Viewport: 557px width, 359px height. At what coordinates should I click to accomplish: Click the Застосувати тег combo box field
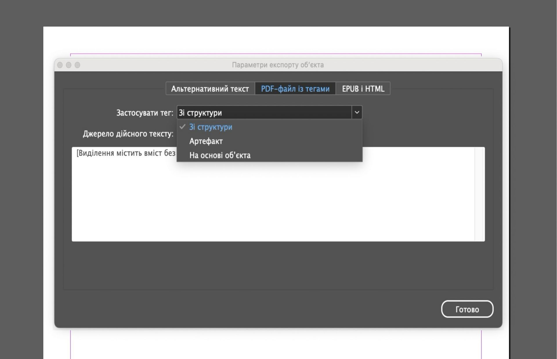click(264, 112)
